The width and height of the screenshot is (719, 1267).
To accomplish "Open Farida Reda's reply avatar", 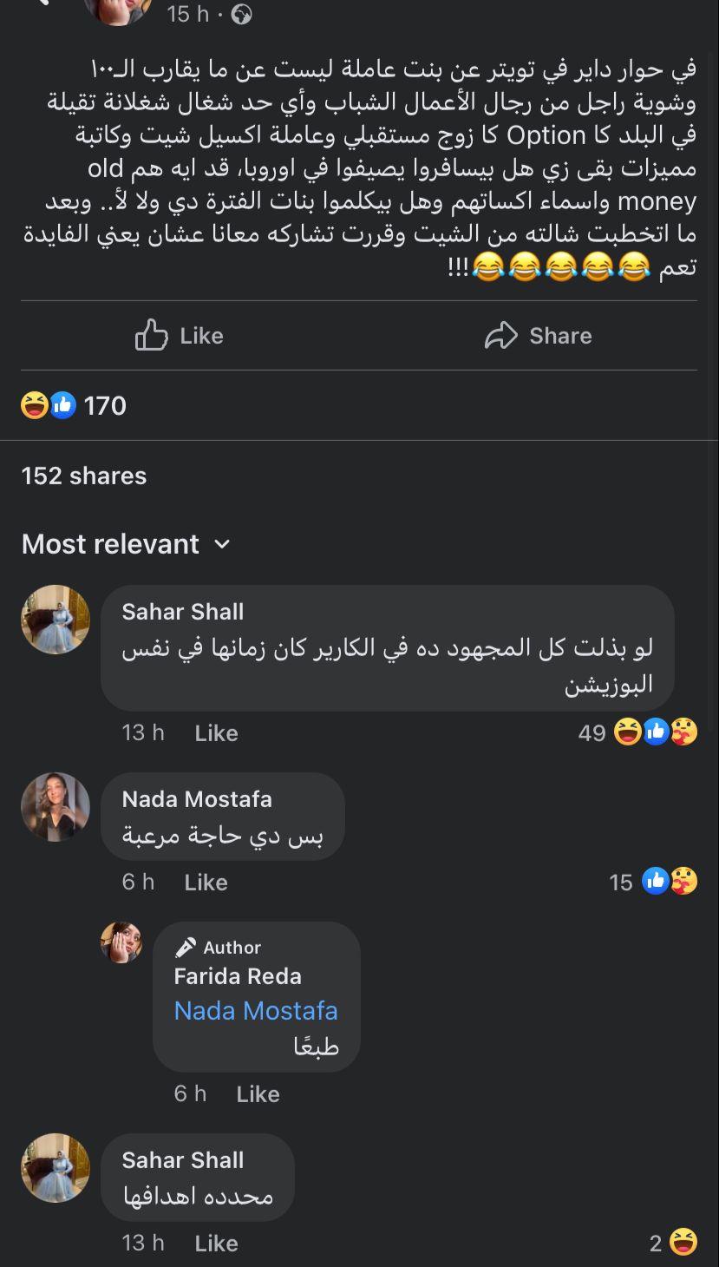I will click(121, 942).
